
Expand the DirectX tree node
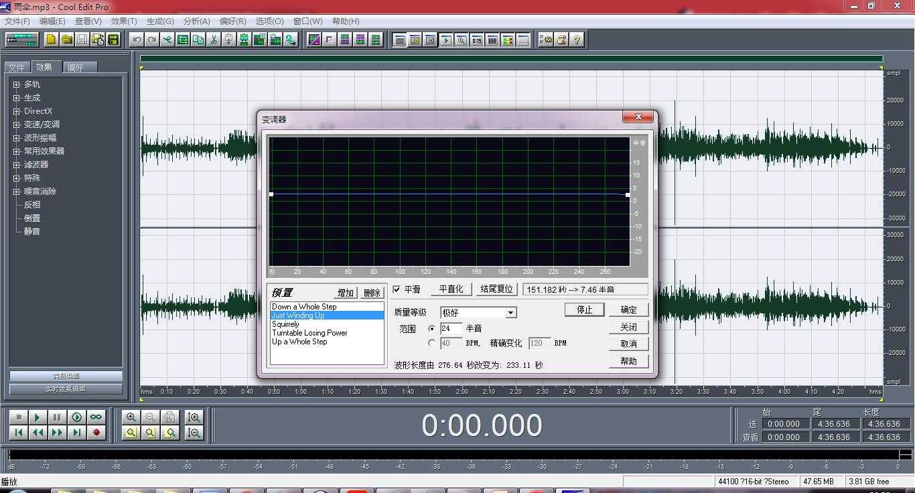click(x=17, y=111)
